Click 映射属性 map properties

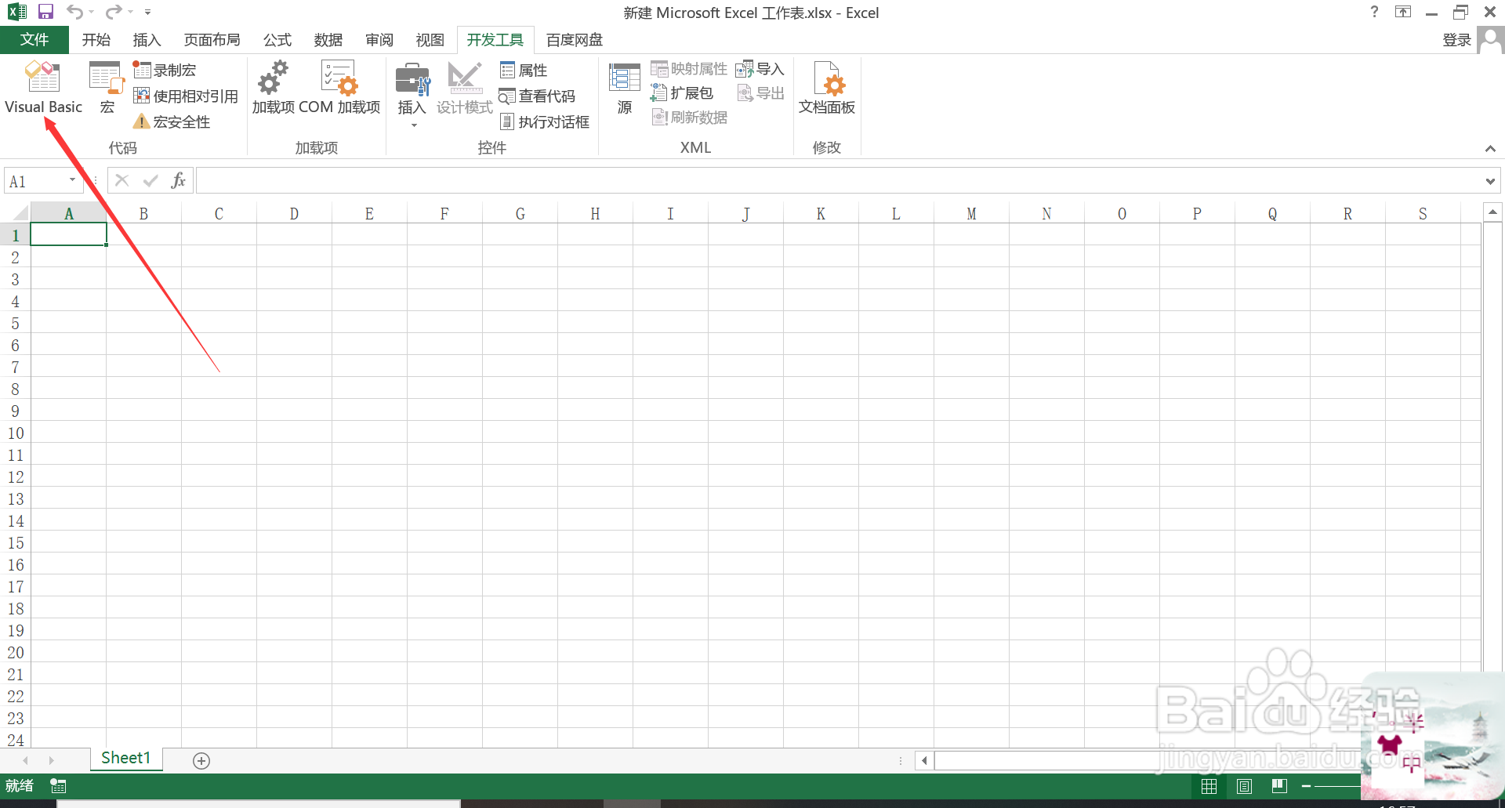[x=689, y=69]
